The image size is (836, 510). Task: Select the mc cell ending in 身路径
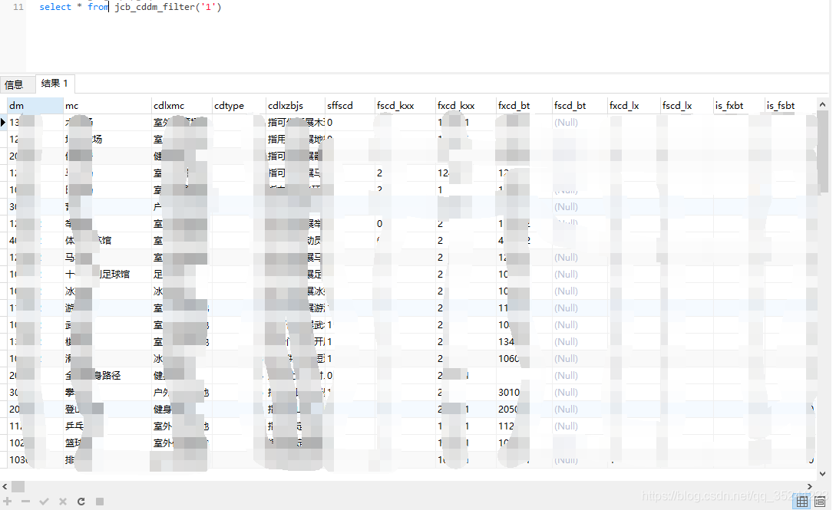pos(107,375)
